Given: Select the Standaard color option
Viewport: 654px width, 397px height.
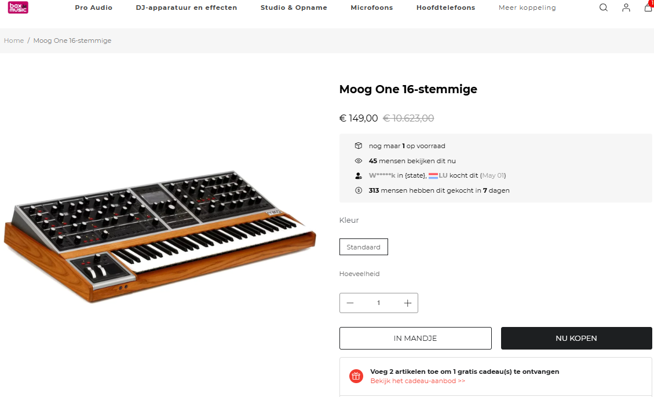Looking at the screenshot, I should 363,247.
